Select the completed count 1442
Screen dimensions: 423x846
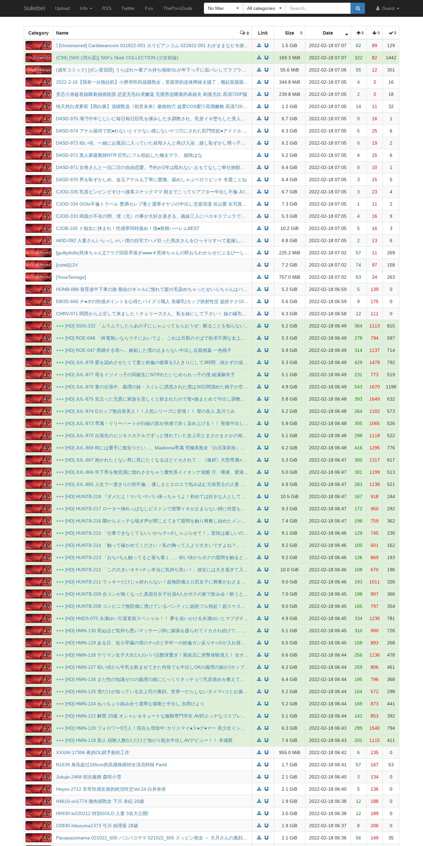pos(391,58)
